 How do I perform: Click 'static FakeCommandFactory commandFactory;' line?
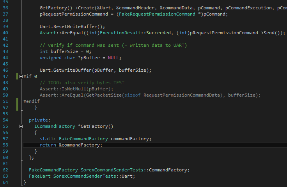click(x=96, y=139)
